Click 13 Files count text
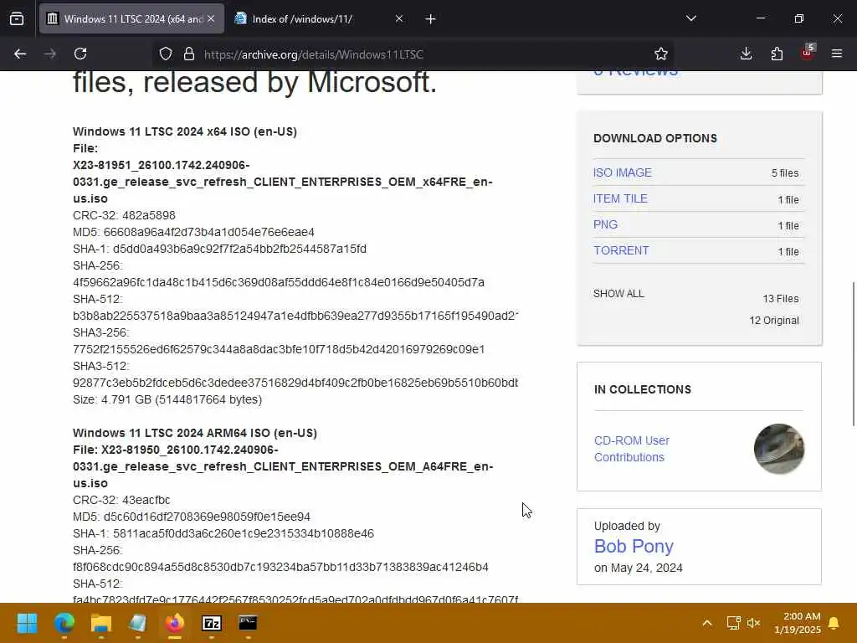 781,299
